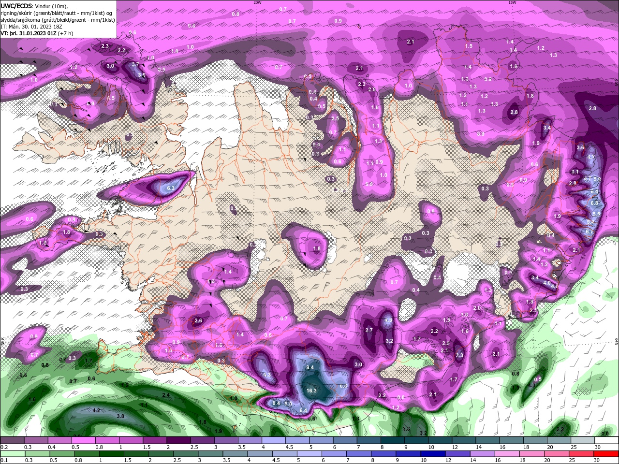Click the 6.8 value on the east coast
619x464 pixels.
pos(594,203)
